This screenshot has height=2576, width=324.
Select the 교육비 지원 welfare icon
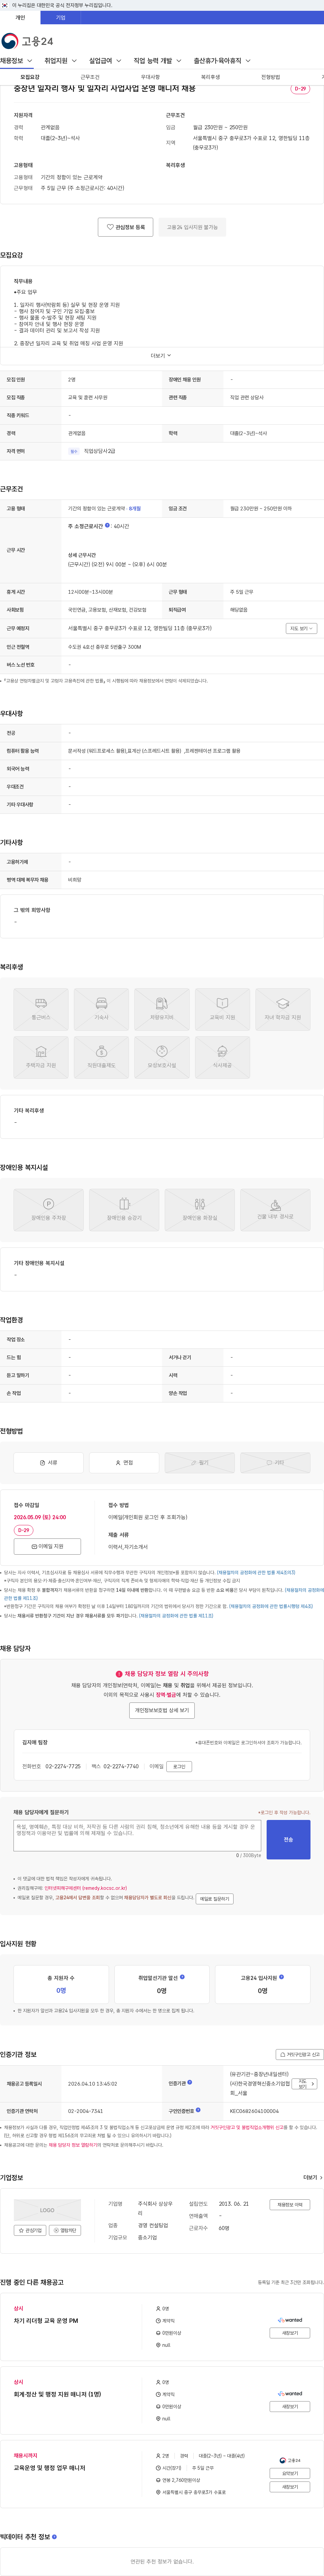222,1009
